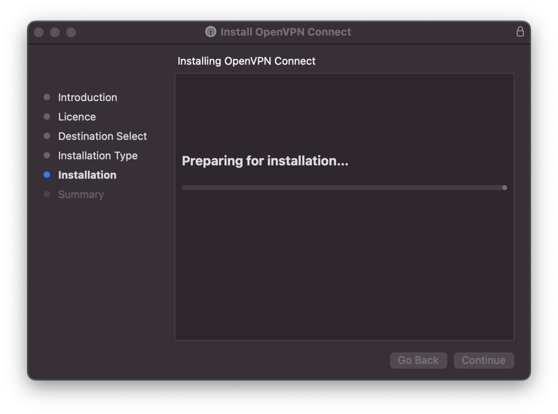Click the 'Installing OpenVPN Connect' heading
Image resolution: width=558 pixels, height=414 pixels.
pos(246,61)
